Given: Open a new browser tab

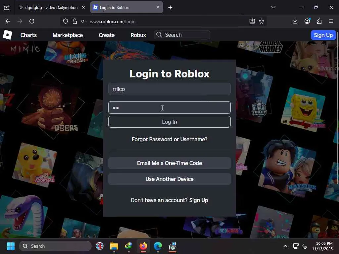Looking at the screenshot, I should [170, 8].
